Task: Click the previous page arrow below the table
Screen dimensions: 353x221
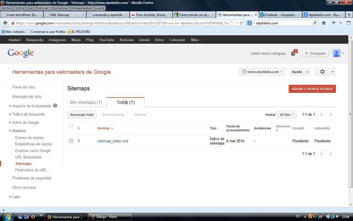Action: point(321,154)
